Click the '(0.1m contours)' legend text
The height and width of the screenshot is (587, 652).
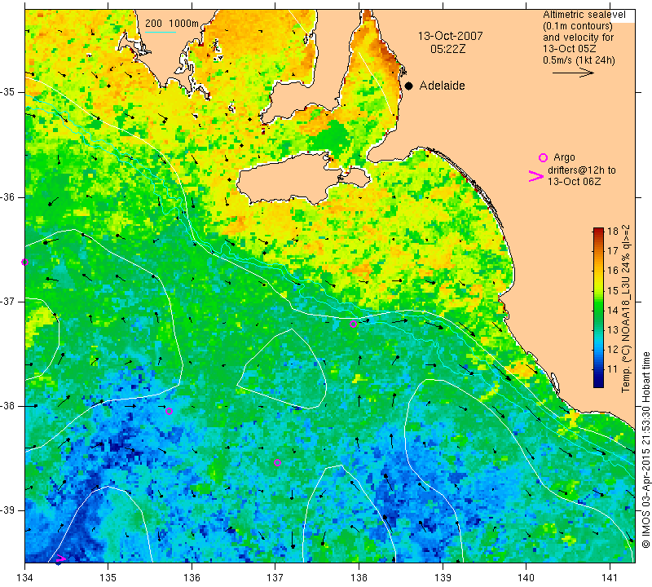pos(578,26)
